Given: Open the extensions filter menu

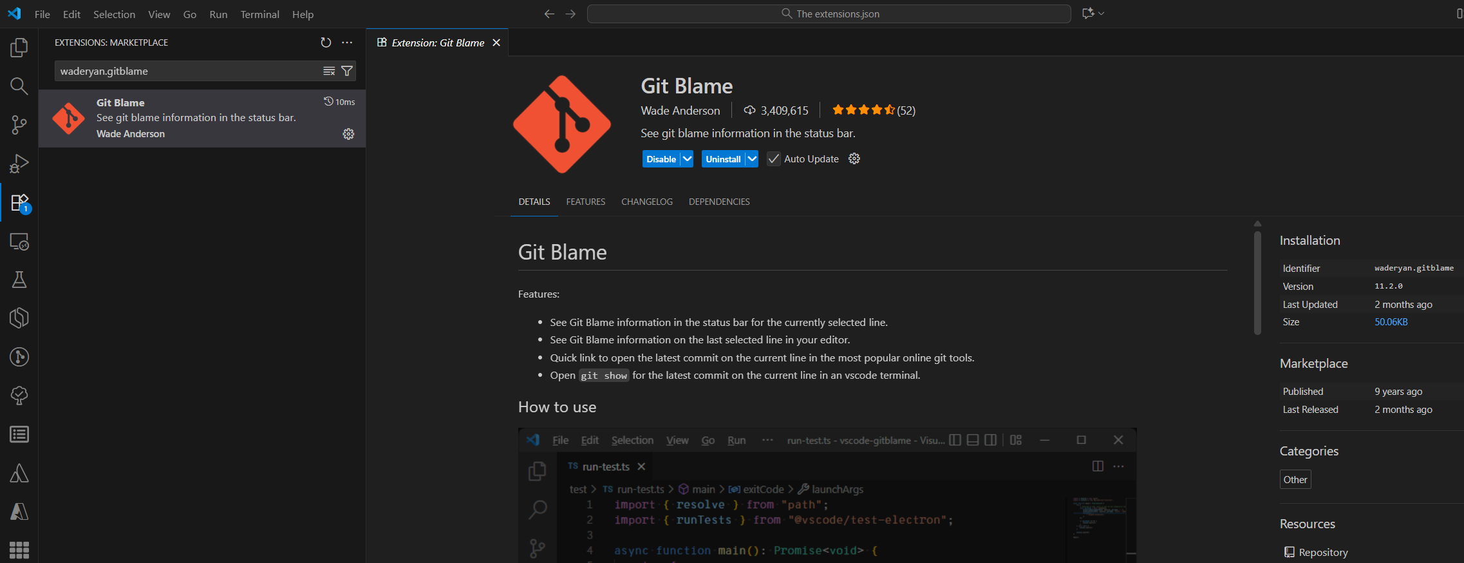Looking at the screenshot, I should click(x=347, y=71).
